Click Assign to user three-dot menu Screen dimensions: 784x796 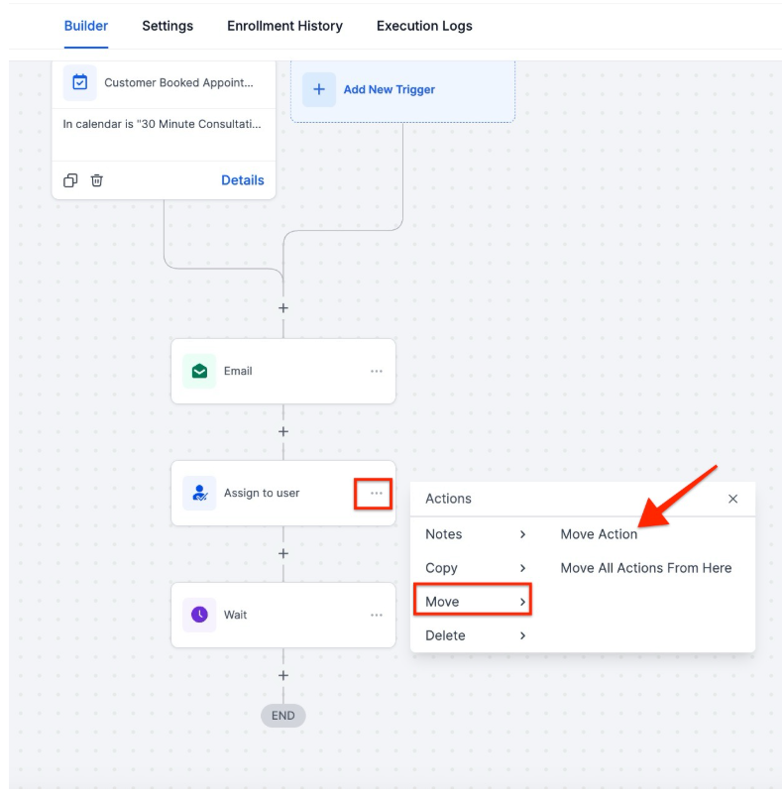376,493
